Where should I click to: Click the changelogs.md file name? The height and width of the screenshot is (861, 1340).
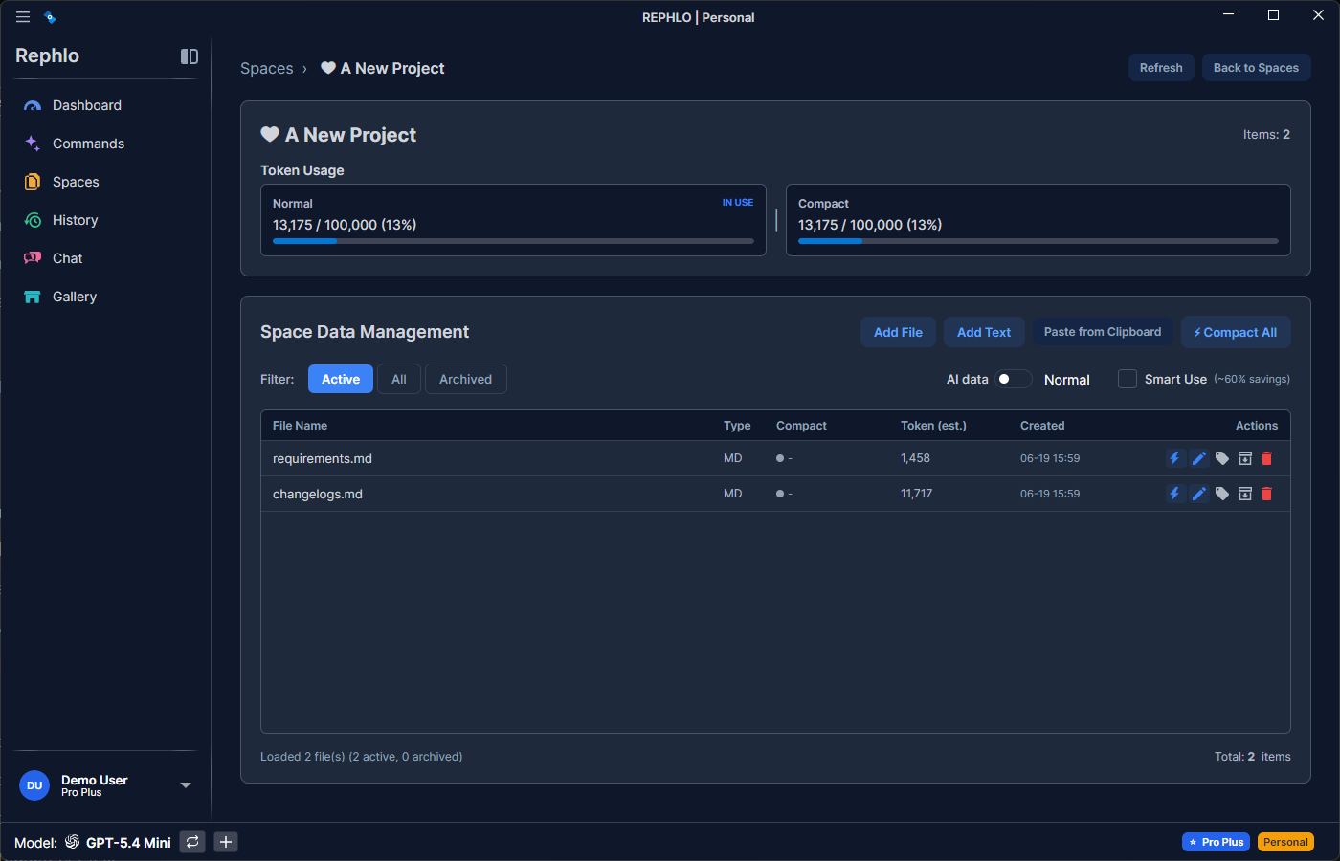coord(318,494)
